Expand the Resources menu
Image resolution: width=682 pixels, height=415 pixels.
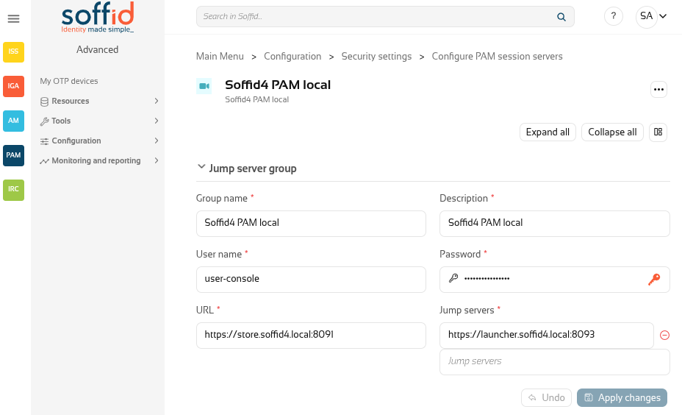[98, 101]
